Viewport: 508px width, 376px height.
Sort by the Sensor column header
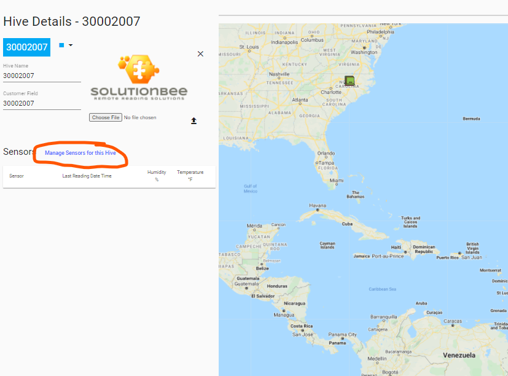pos(17,176)
